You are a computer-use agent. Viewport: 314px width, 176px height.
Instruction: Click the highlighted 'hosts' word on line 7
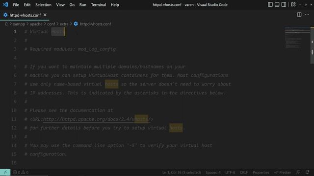111,84
